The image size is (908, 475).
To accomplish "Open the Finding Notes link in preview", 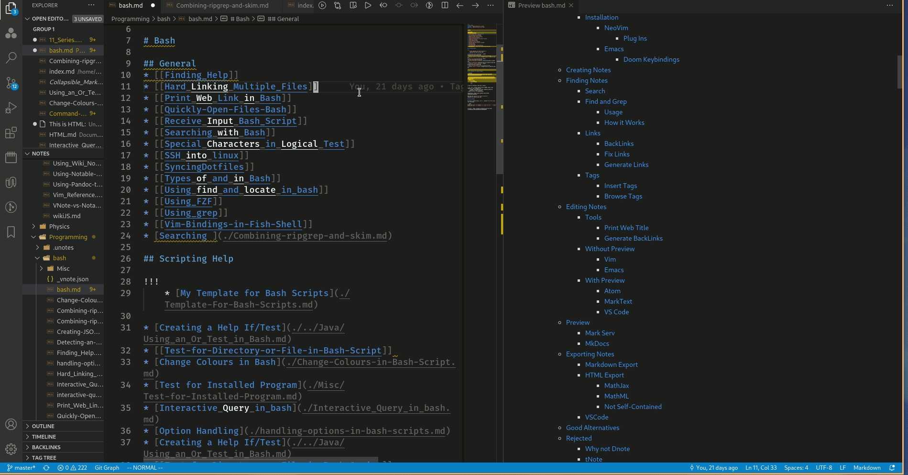I will [x=587, y=80].
